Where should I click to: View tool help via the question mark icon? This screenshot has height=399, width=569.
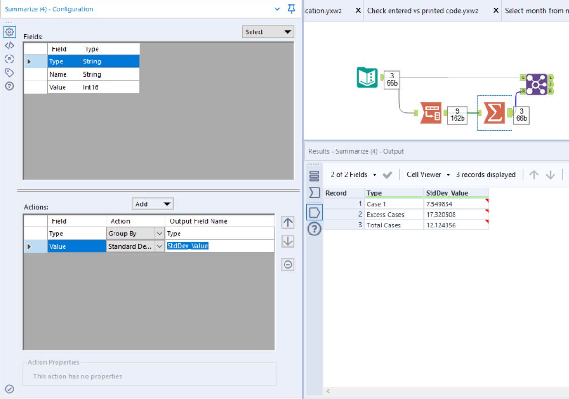tap(9, 86)
